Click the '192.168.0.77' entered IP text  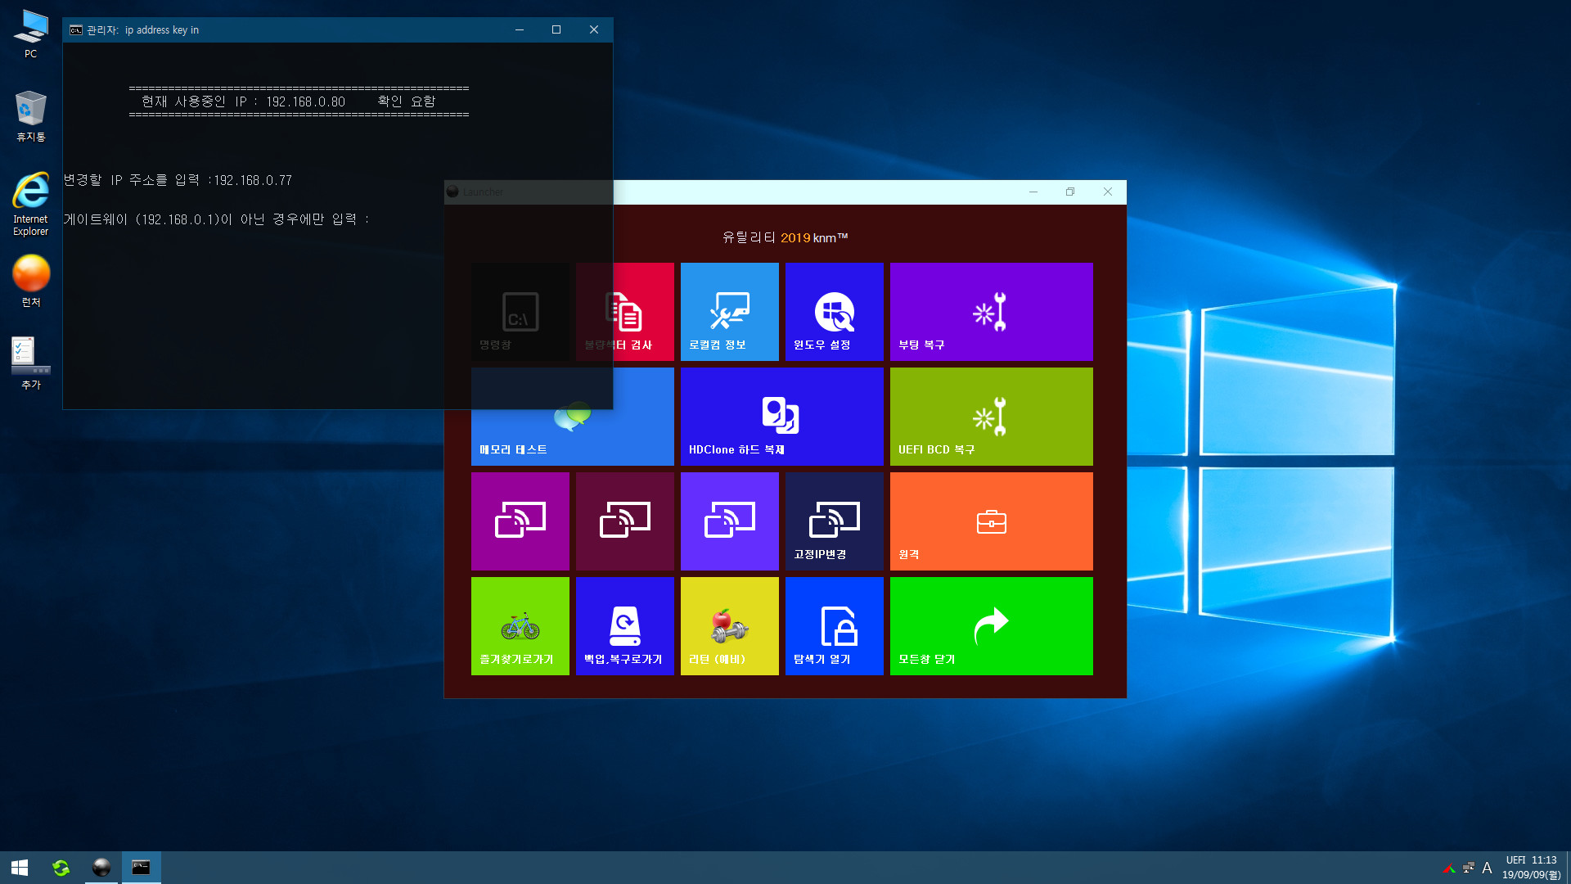click(253, 180)
